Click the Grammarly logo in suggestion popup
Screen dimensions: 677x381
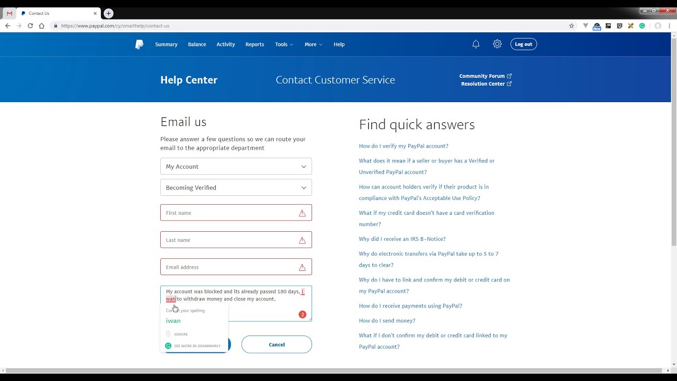tap(168, 346)
